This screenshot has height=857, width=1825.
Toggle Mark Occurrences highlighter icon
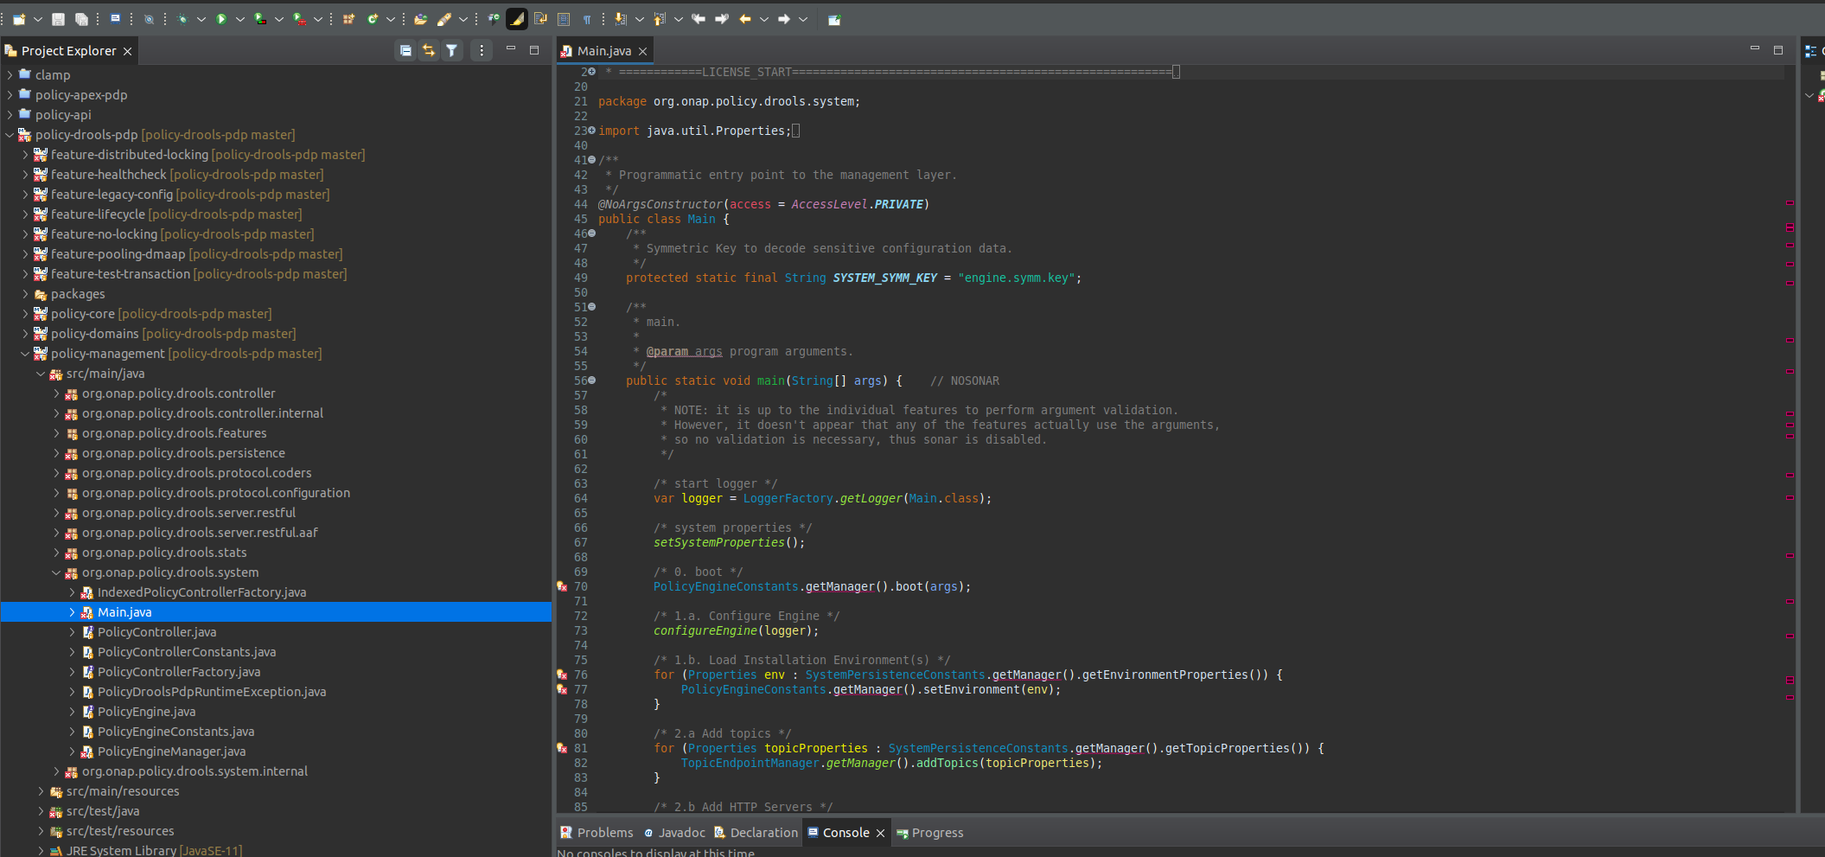tap(517, 19)
